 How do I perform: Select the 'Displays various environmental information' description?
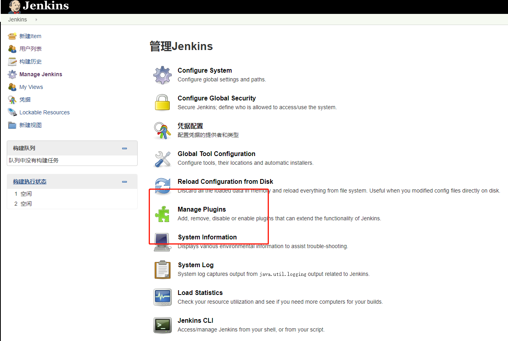tap(263, 246)
